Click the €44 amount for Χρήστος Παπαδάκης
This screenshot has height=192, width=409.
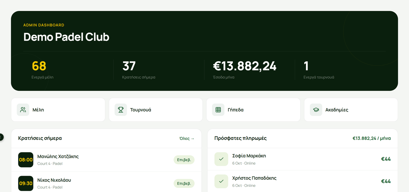(386, 181)
